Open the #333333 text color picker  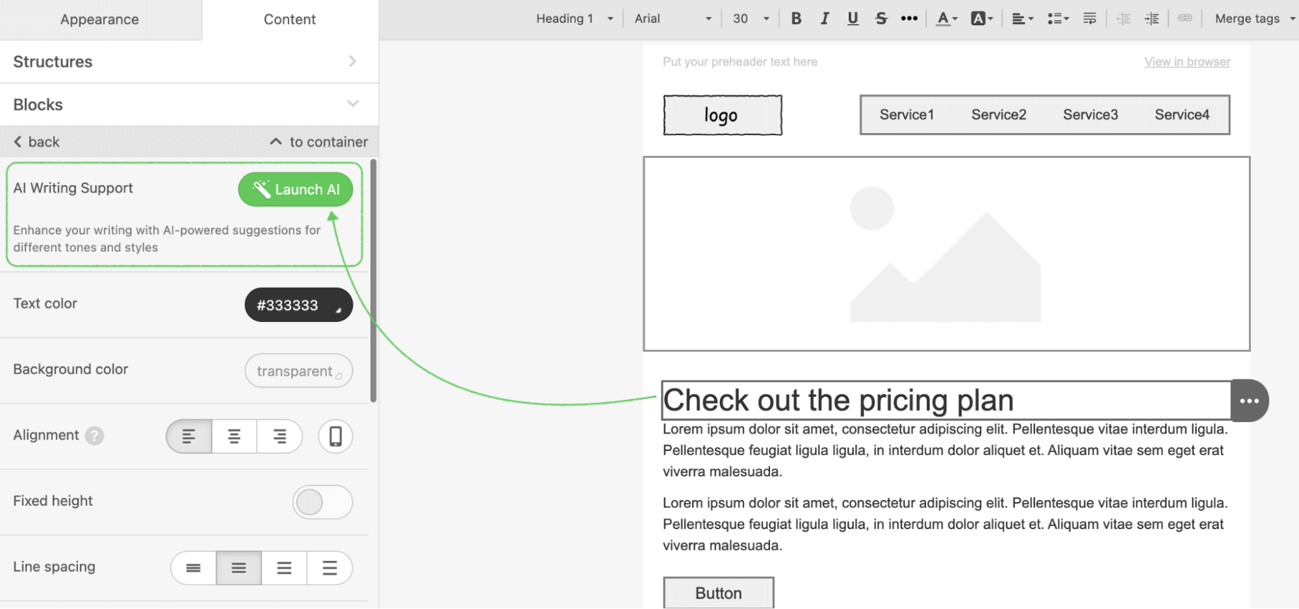(298, 305)
